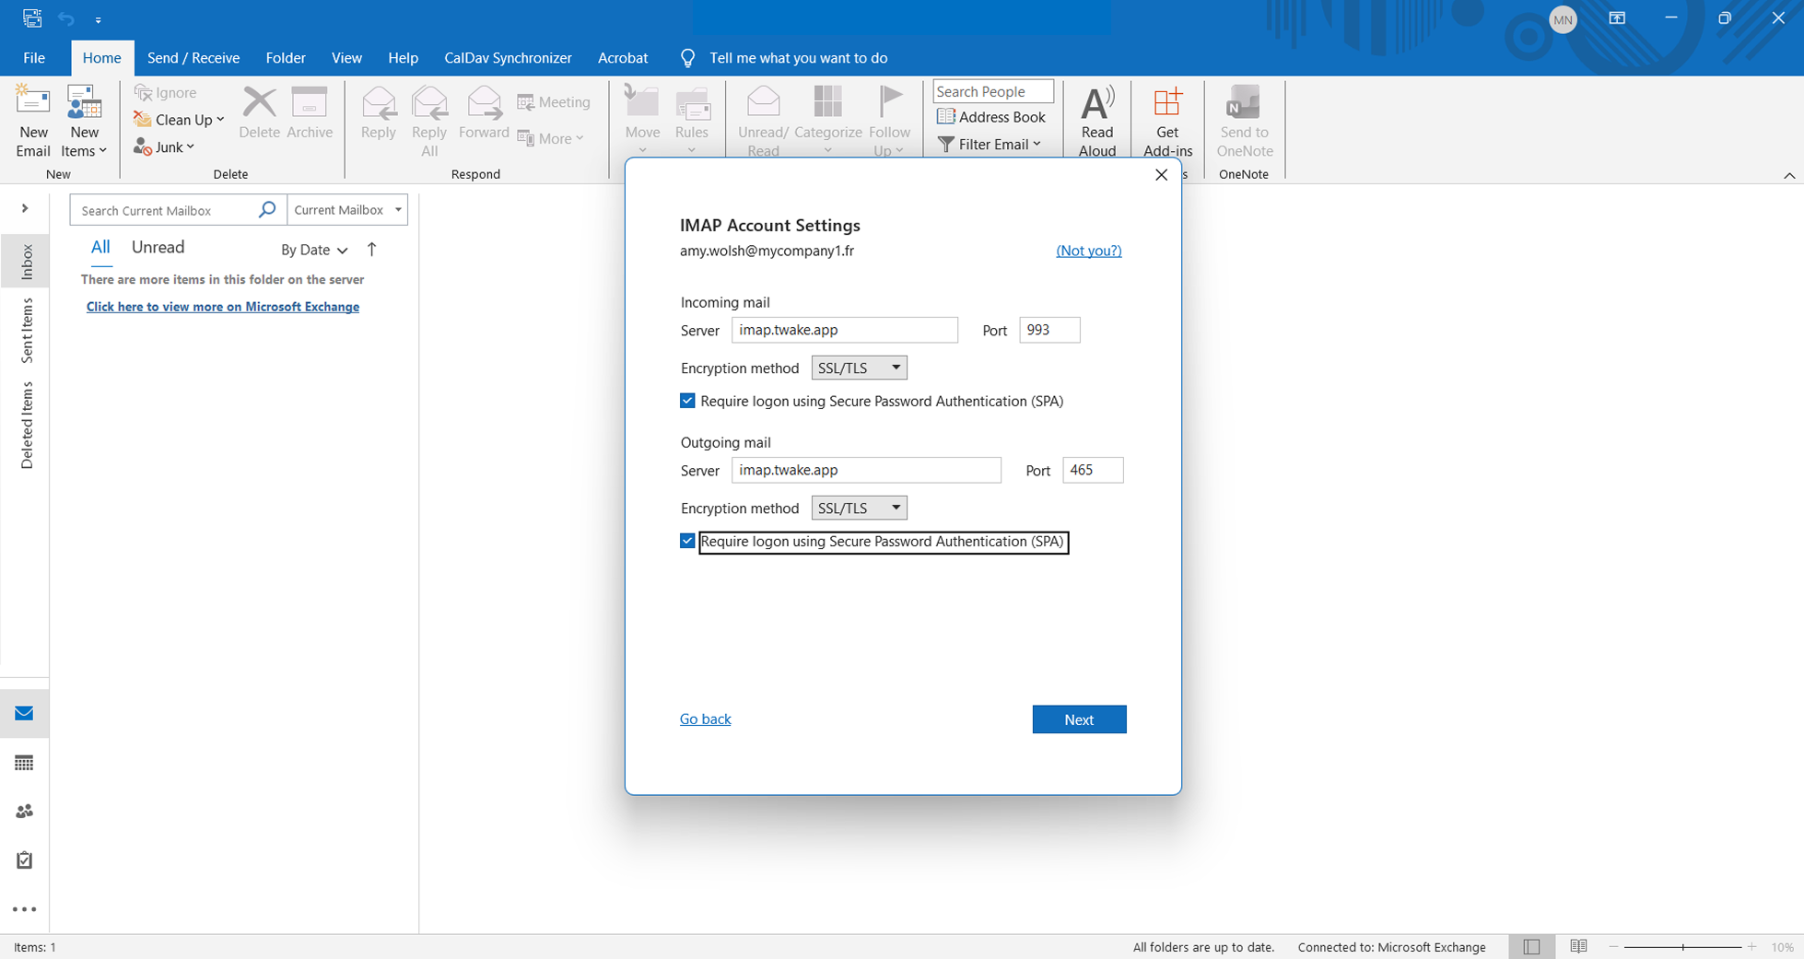Image resolution: width=1804 pixels, height=959 pixels.
Task: Open the New Items menu button
Action: pos(84,121)
